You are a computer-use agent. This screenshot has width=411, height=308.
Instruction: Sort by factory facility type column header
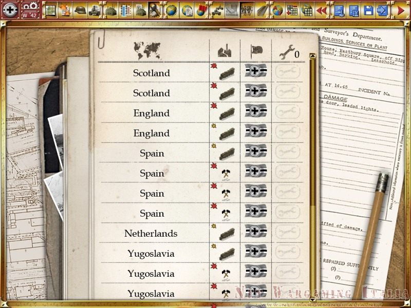coord(225,51)
